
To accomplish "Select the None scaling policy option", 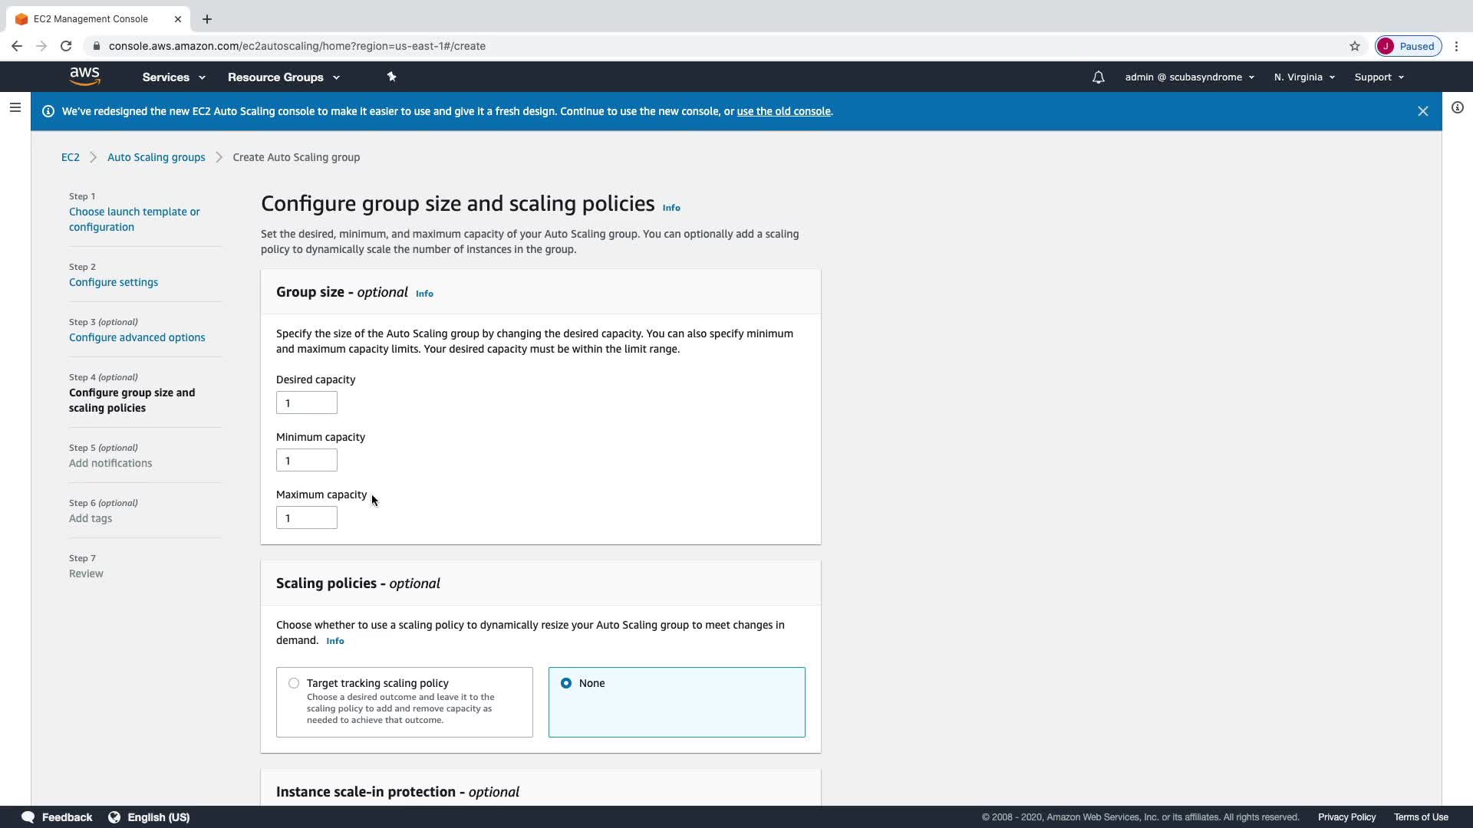I will [x=566, y=683].
